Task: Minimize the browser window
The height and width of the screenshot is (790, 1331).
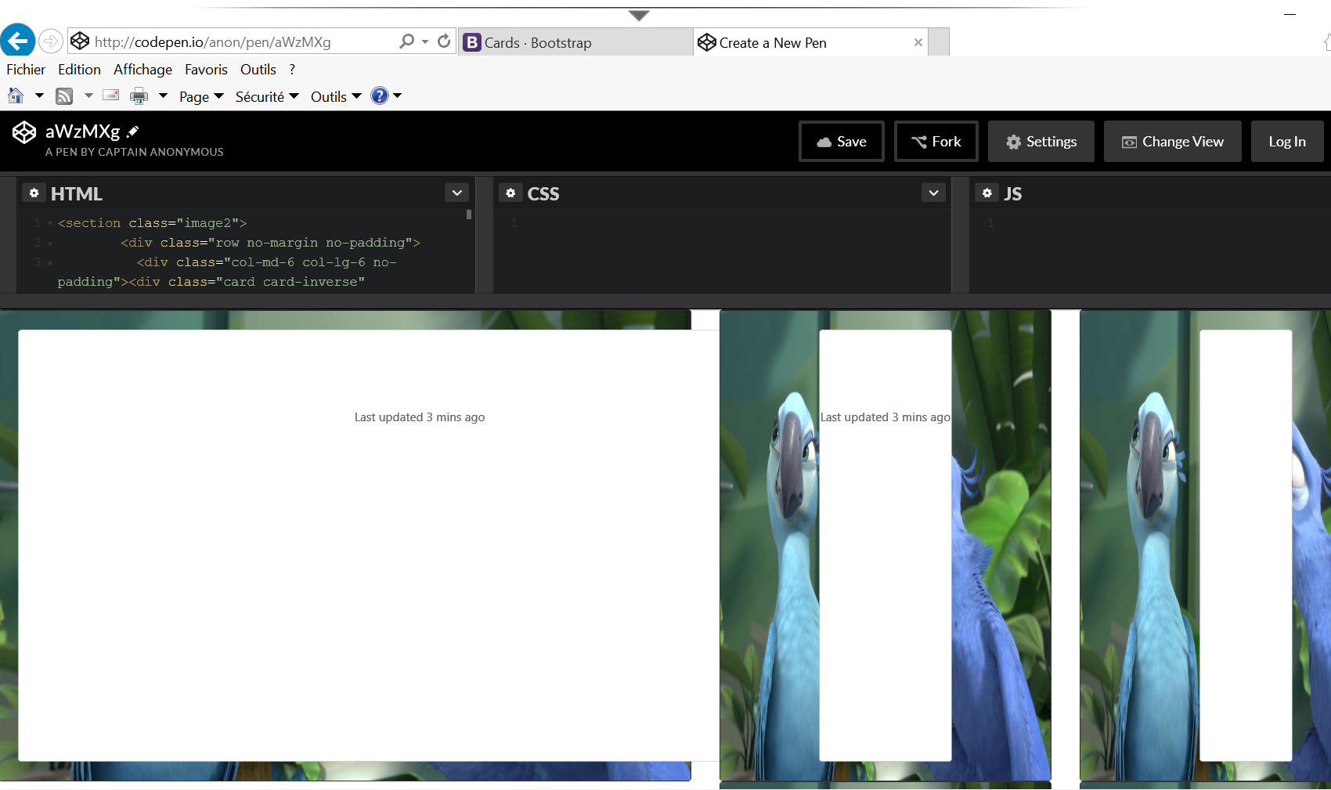Action: [1290, 14]
